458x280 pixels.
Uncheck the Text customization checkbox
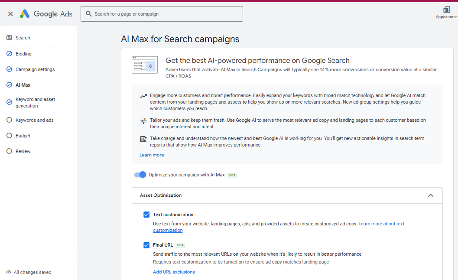click(x=146, y=215)
